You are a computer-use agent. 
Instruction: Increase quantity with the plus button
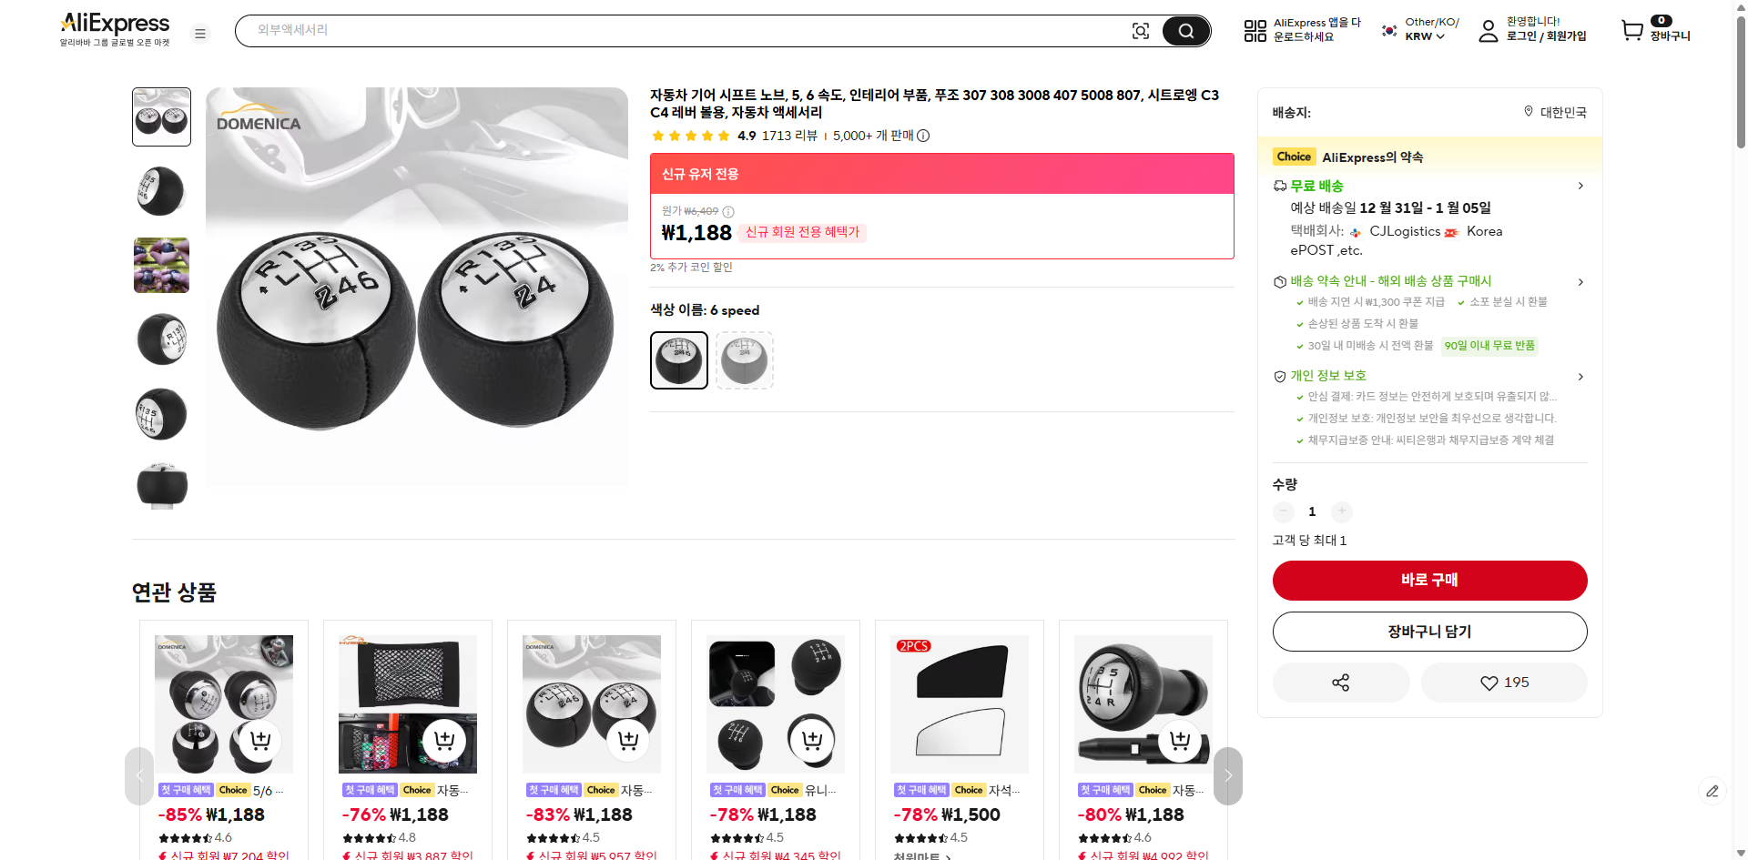(1341, 511)
